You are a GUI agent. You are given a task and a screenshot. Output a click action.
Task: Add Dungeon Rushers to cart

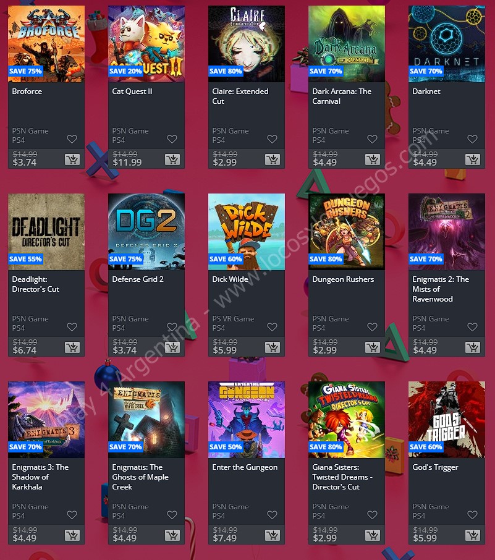[x=373, y=347]
